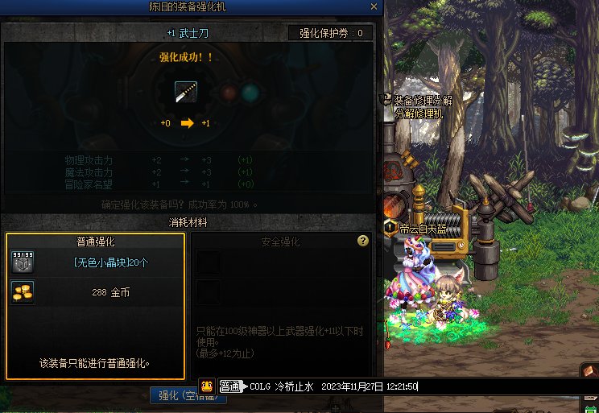Viewport: 599px width, 413px height.
Task: Open the yellow question mark help icon
Action: pos(363,241)
